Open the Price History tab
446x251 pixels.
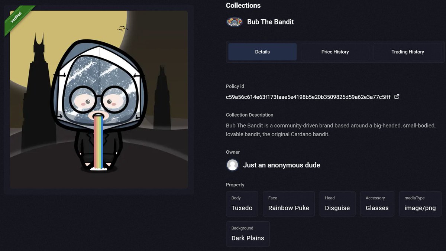[335, 52]
